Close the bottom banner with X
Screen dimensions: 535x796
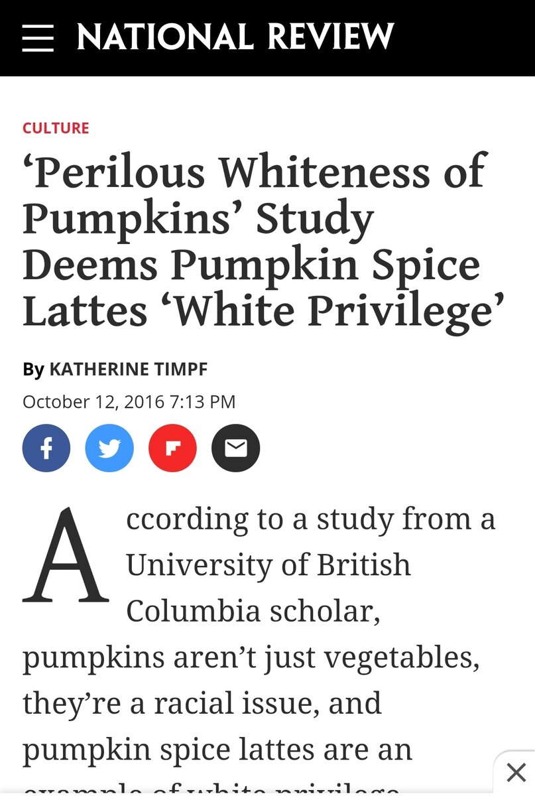point(516,773)
